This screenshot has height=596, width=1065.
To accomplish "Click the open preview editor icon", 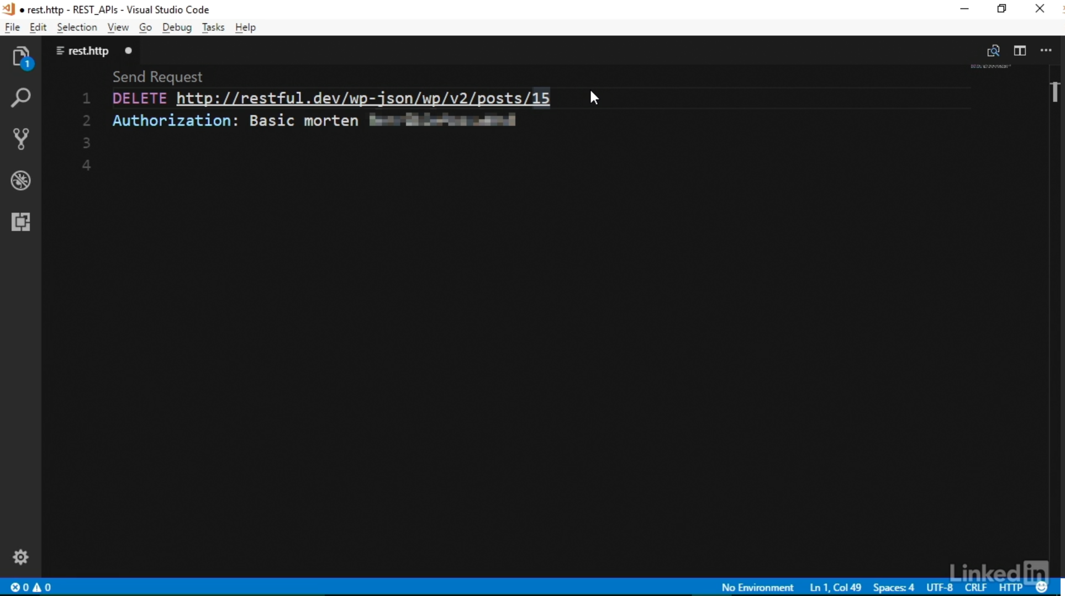I will click(993, 51).
